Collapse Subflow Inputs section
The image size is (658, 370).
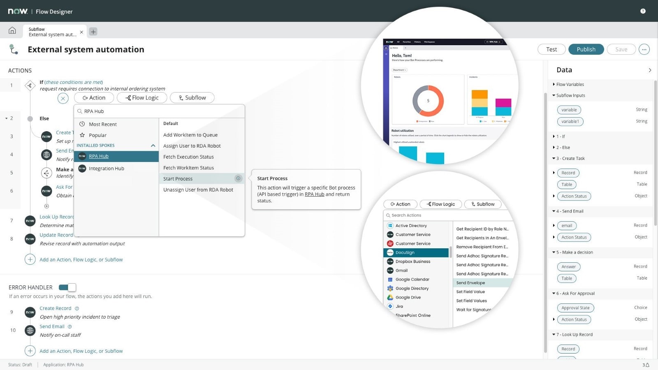(x=554, y=95)
